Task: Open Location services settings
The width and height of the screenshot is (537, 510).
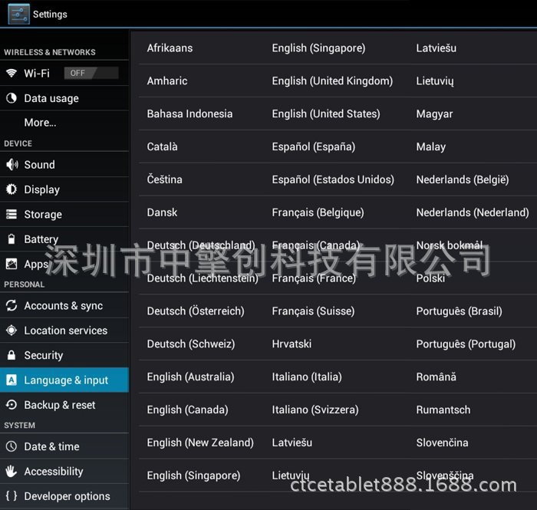Action: coord(65,331)
